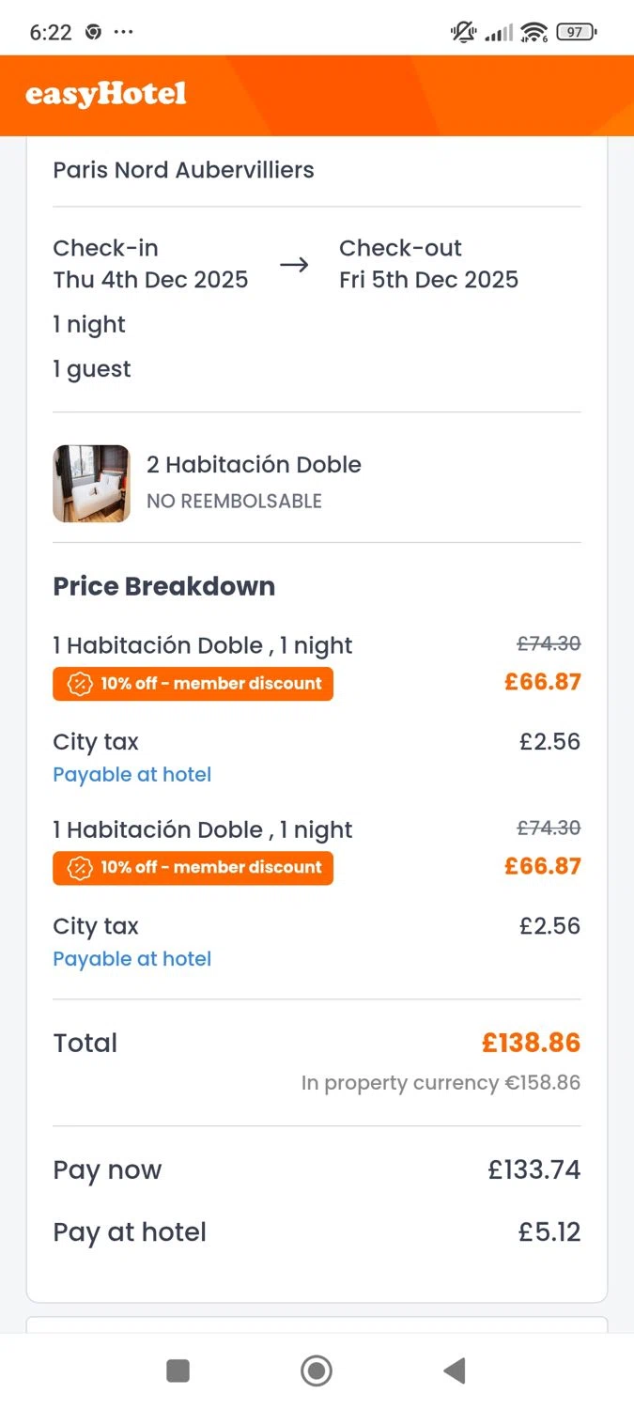The image size is (634, 1409).
Task: Tap the three dots in the status bar
Action: (123, 33)
